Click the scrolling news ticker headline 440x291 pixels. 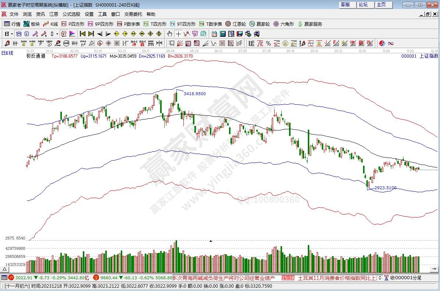[x=225, y=278]
